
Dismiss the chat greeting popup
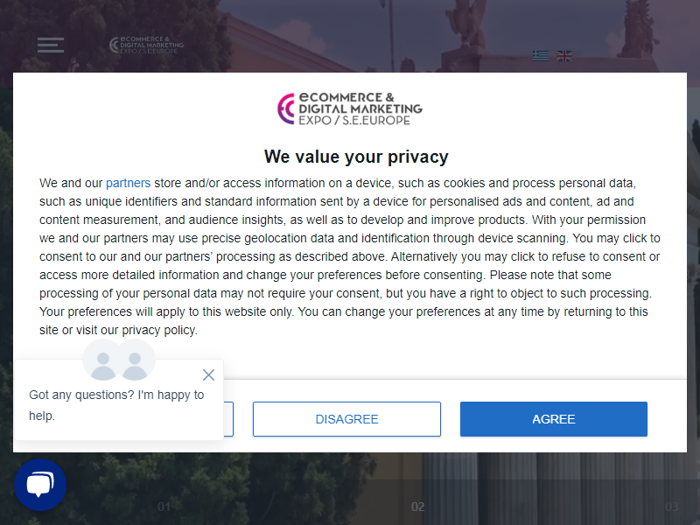tap(208, 374)
